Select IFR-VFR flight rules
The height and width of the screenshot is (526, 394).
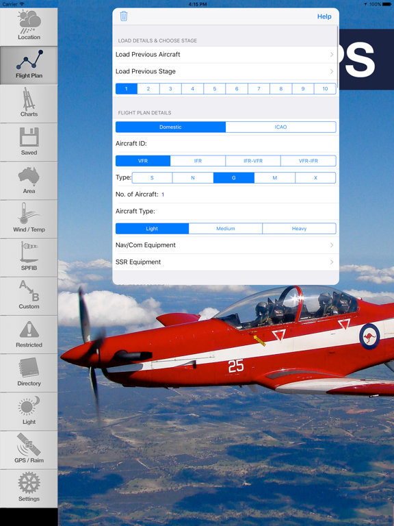(x=253, y=161)
